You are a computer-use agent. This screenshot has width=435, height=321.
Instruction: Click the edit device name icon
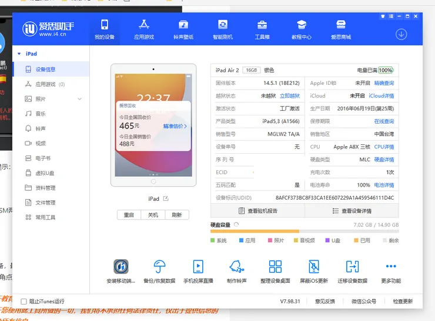tap(166, 198)
